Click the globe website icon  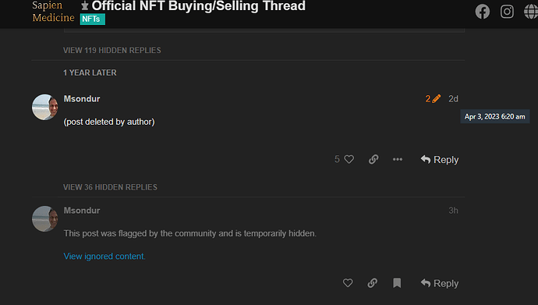[531, 12]
